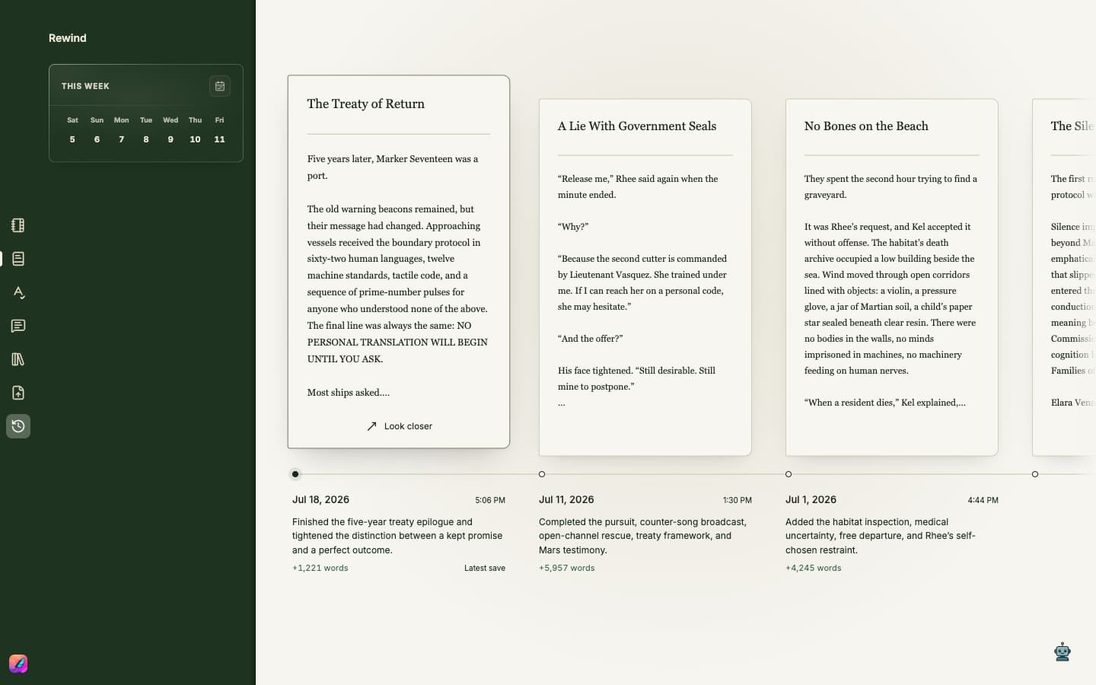This screenshot has width=1096, height=685.
Task: Open No Bones on the Beach card
Action: click(892, 277)
